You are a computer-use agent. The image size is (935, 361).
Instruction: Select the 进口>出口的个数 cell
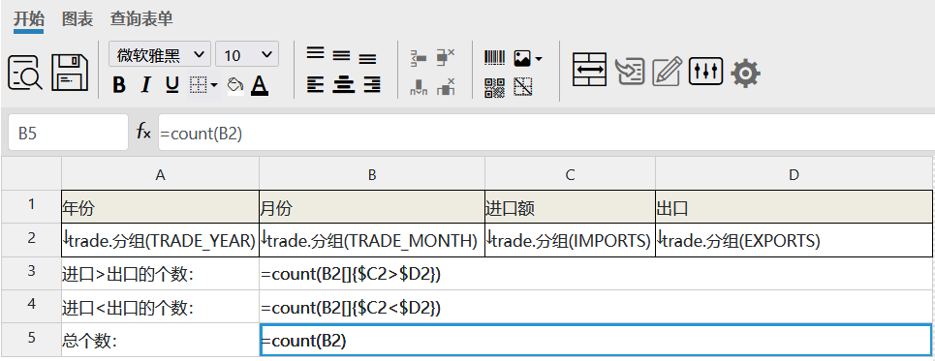click(160, 274)
